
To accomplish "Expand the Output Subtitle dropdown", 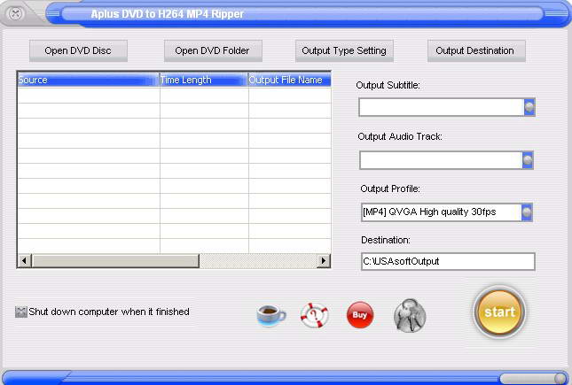I will (529, 107).
